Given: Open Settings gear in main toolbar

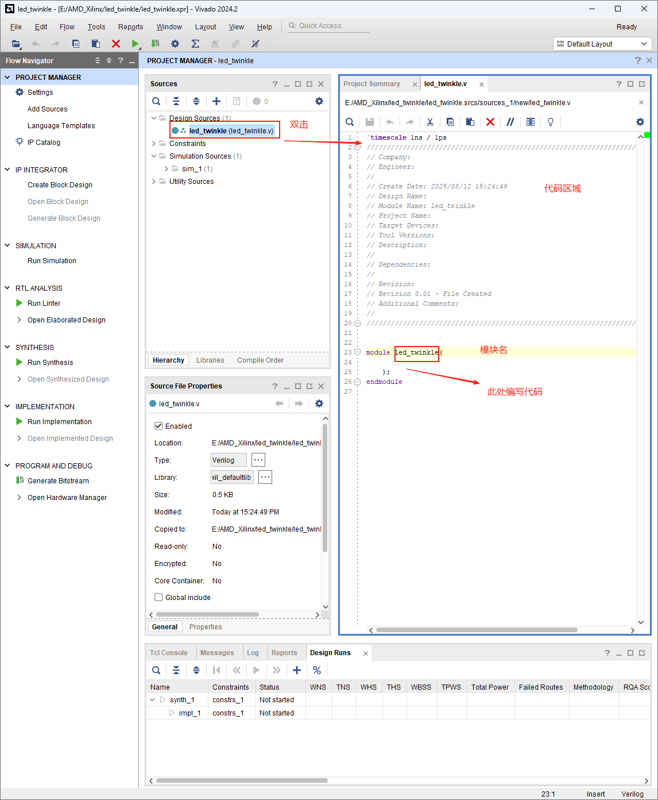Looking at the screenshot, I should 175,44.
